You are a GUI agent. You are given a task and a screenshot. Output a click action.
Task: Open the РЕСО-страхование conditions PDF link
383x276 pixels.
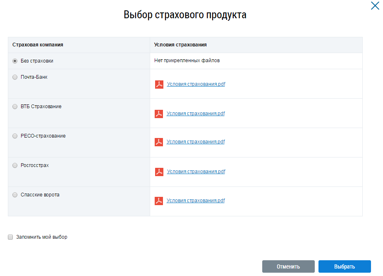196,142
